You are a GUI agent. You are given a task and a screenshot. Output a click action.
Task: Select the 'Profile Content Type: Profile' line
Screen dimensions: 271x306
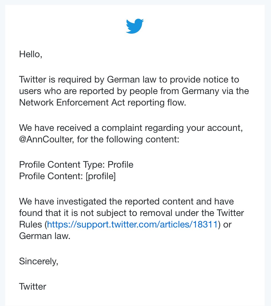point(76,165)
